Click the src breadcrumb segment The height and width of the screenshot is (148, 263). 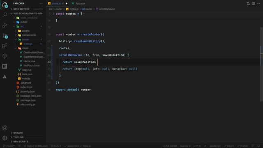coord(51,9)
